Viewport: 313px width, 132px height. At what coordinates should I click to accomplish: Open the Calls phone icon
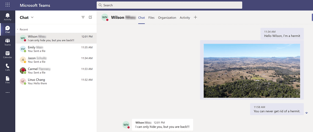[x=7, y=67]
